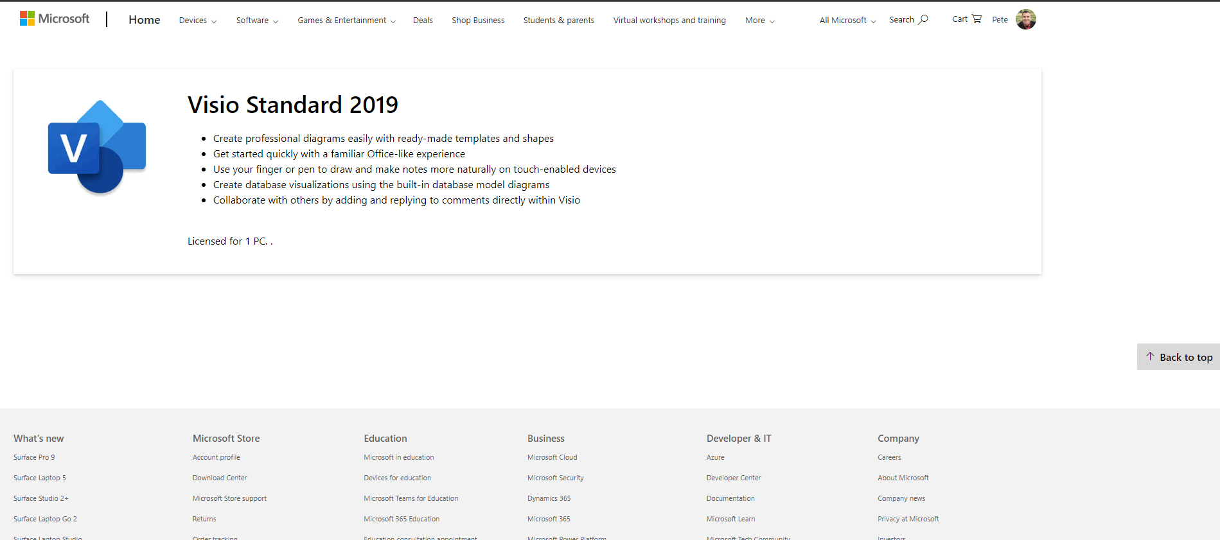The image size is (1220, 540).
Task: Click the Back to top button
Action: tap(1178, 357)
